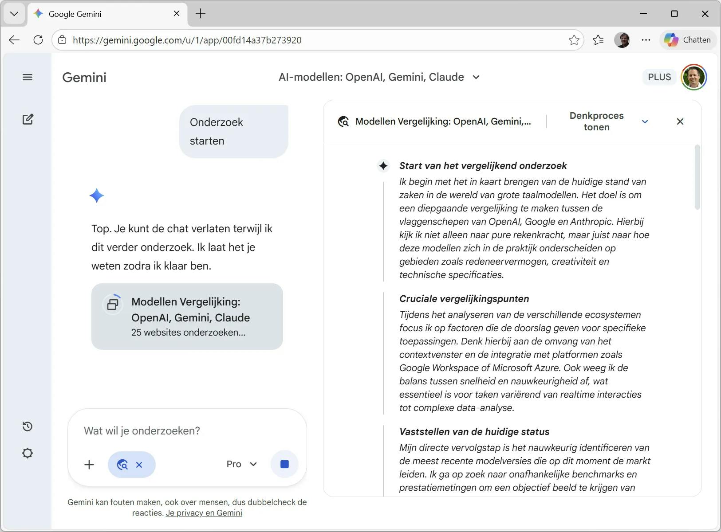This screenshot has width=721, height=532.
Task: Open a new browser tab
Action: [x=201, y=14]
